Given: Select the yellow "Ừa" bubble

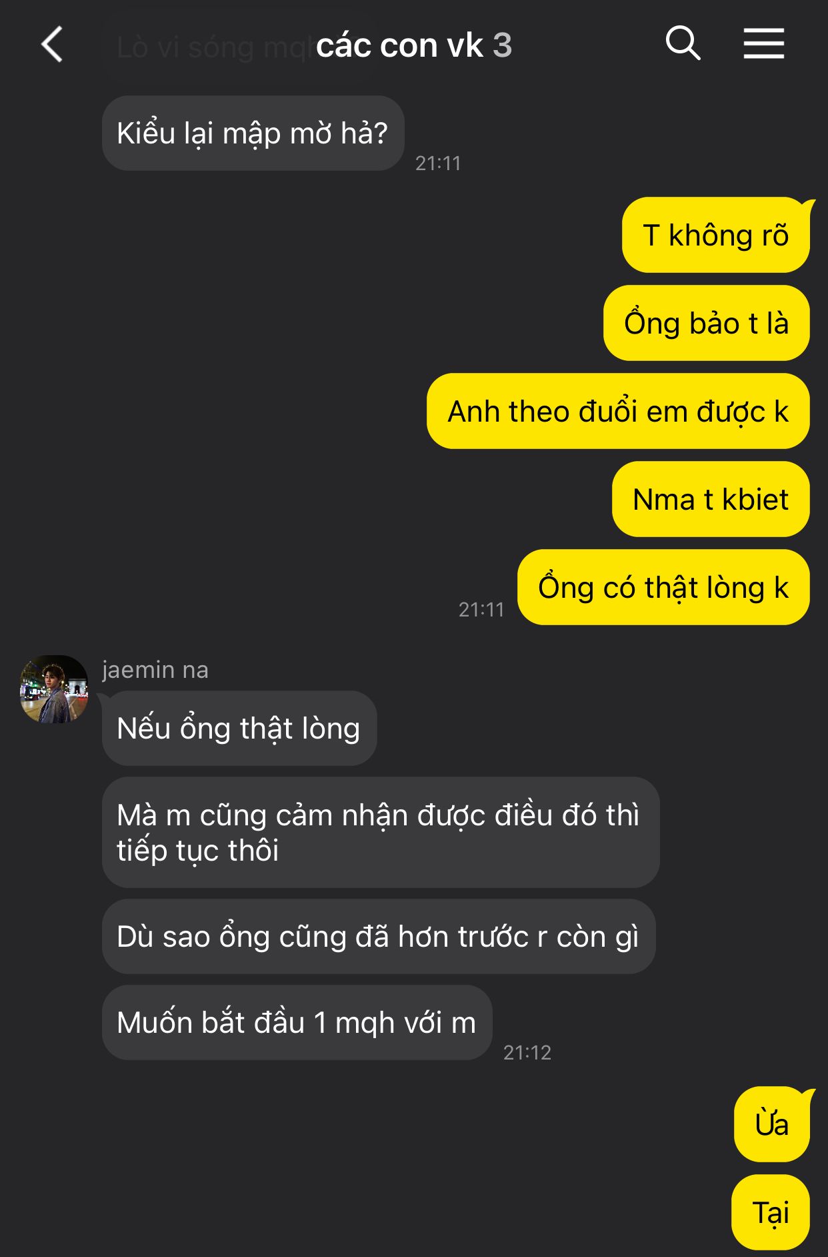Looking at the screenshot, I should (x=772, y=1124).
